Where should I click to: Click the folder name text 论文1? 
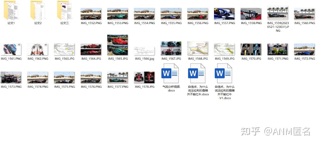(x=11, y=23)
